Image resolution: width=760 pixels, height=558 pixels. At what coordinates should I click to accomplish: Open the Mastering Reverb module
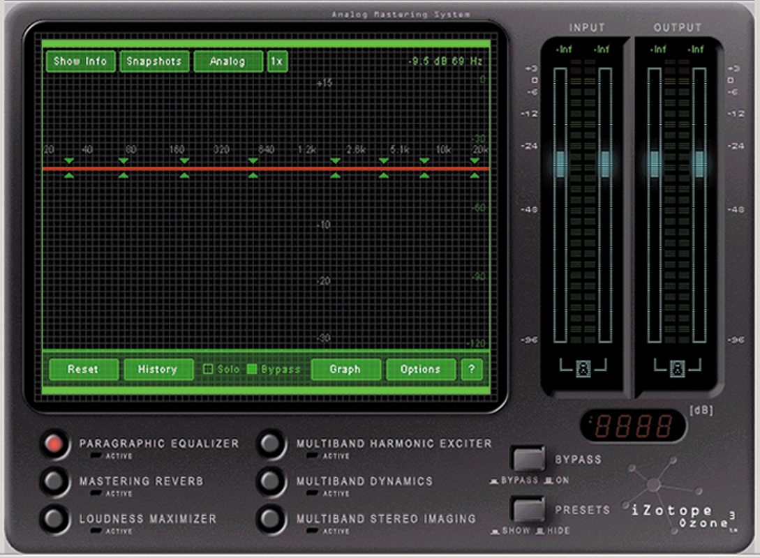(54, 481)
